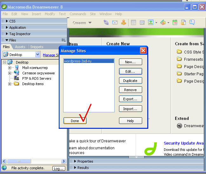The width and height of the screenshot is (206, 174).
Task: Click the globe icon in the status bar
Action: click(x=4, y=168)
